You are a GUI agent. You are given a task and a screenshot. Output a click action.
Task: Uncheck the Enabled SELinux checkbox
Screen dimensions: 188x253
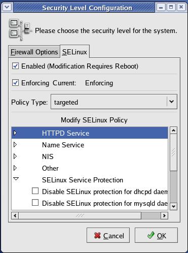pyautogui.click(x=15, y=66)
